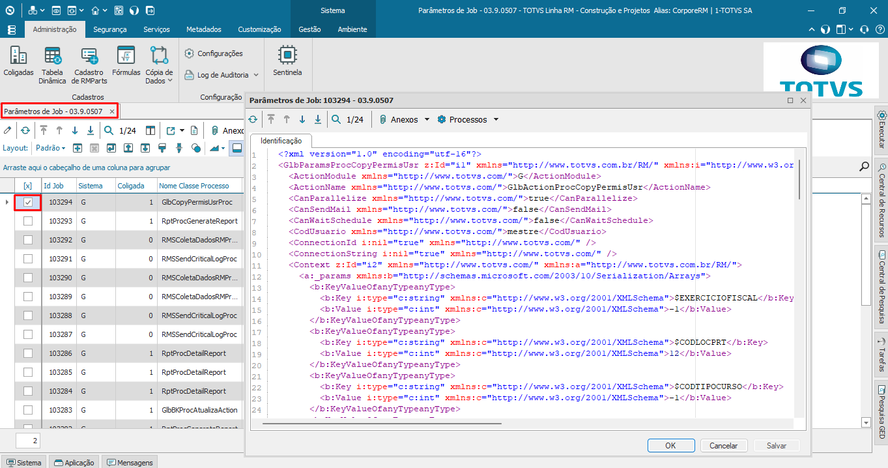Go to next record in the dialog

pos(302,119)
